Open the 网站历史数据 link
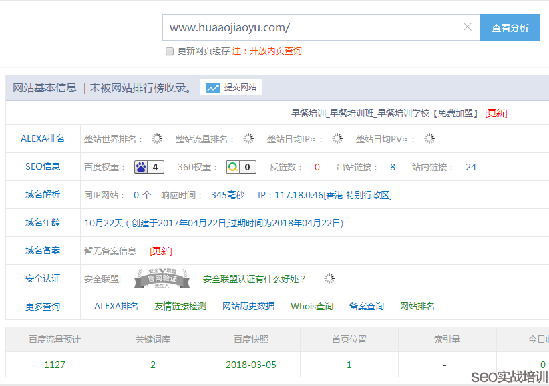 coord(250,305)
